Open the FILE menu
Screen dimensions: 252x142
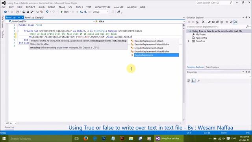[x=4, y=7]
